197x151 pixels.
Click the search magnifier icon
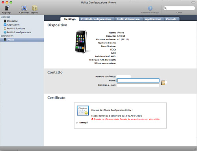click(165, 8)
